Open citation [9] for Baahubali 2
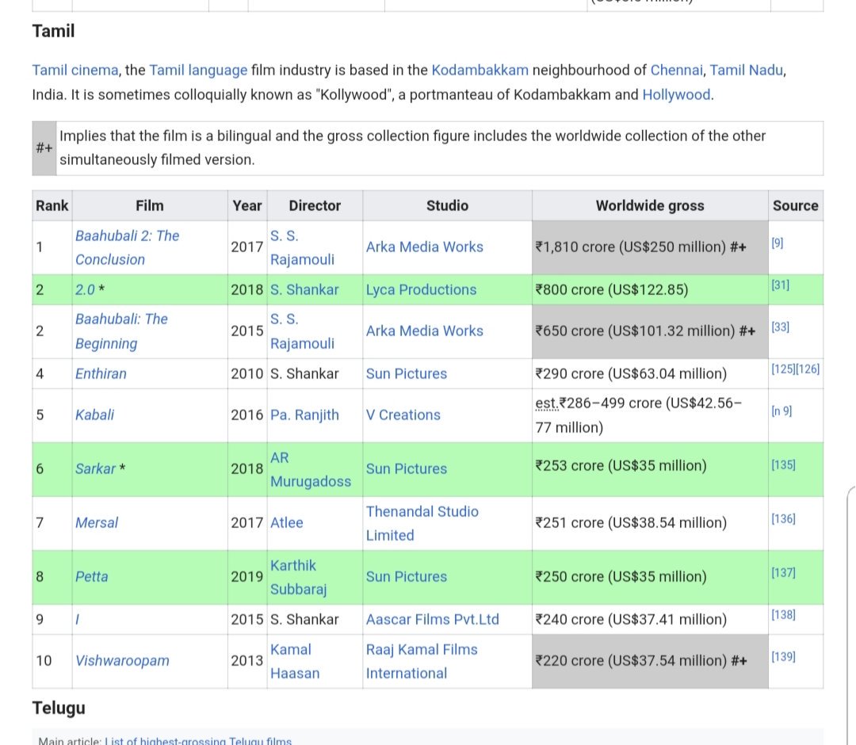 (x=778, y=243)
